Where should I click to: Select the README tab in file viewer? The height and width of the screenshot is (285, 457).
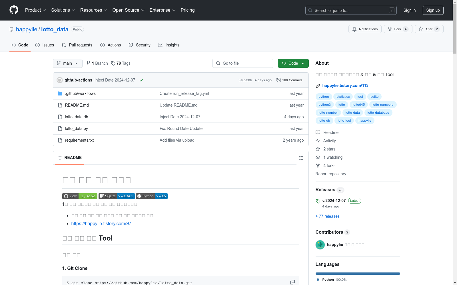click(x=70, y=158)
